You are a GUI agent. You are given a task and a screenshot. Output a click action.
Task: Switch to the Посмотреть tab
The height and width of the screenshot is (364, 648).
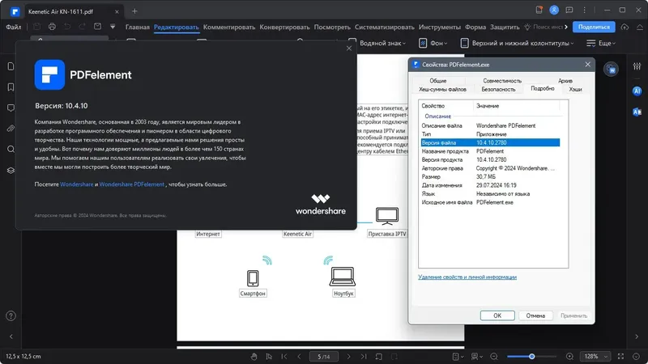point(332,27)
